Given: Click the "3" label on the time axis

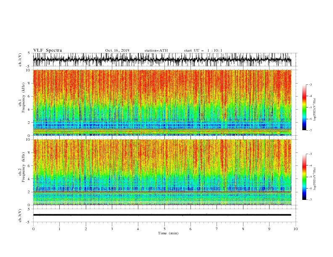Looking at the screenshot, I should click(x=112, y=229).
